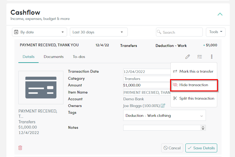Click the Search input field
The width and height of the screenshot is (235, 157).
[x=179, y=32]
